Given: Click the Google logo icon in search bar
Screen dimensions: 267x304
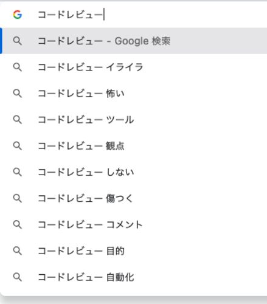Looking at the screenshot, I should [18, 15].
